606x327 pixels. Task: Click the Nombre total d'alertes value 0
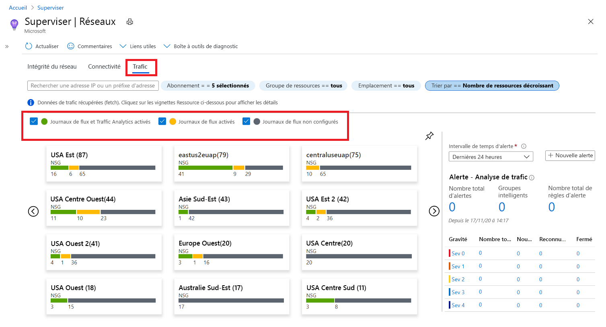(x=452, y=207)
